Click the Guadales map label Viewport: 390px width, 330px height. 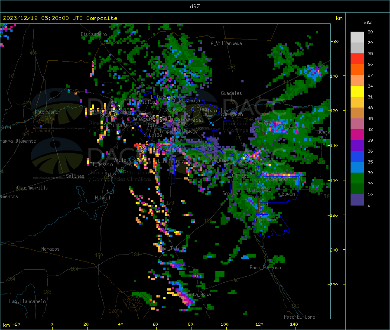click(x=231, y=93)
